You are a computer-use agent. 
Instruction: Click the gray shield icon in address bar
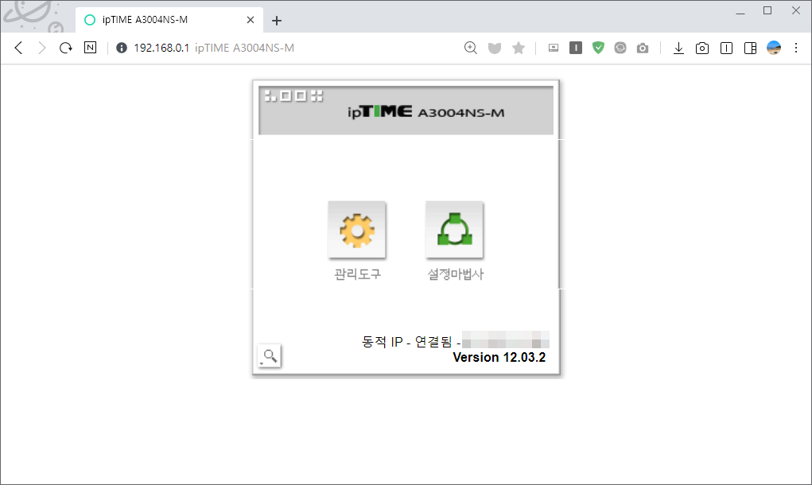(x=495, y=48)
